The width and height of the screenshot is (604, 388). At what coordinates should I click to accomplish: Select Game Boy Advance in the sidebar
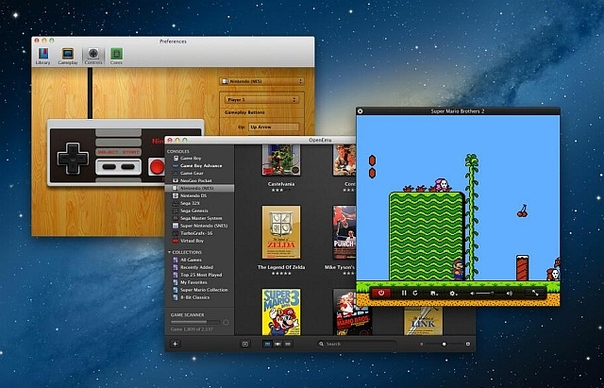point(199,166)
